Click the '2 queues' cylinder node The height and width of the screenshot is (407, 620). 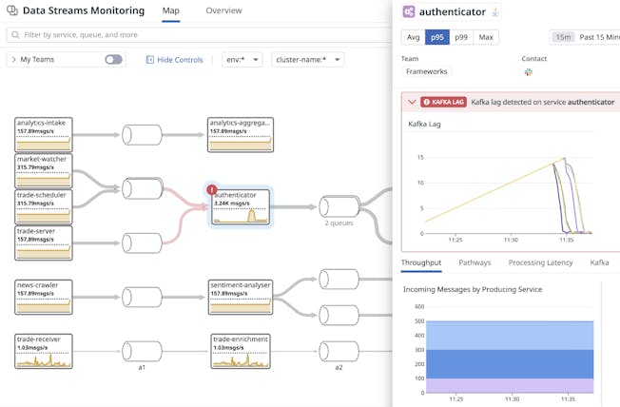(338, 206)
